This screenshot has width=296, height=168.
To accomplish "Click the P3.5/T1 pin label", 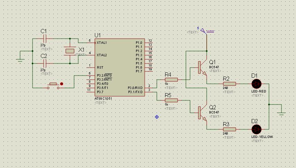I will coord(102,88).
